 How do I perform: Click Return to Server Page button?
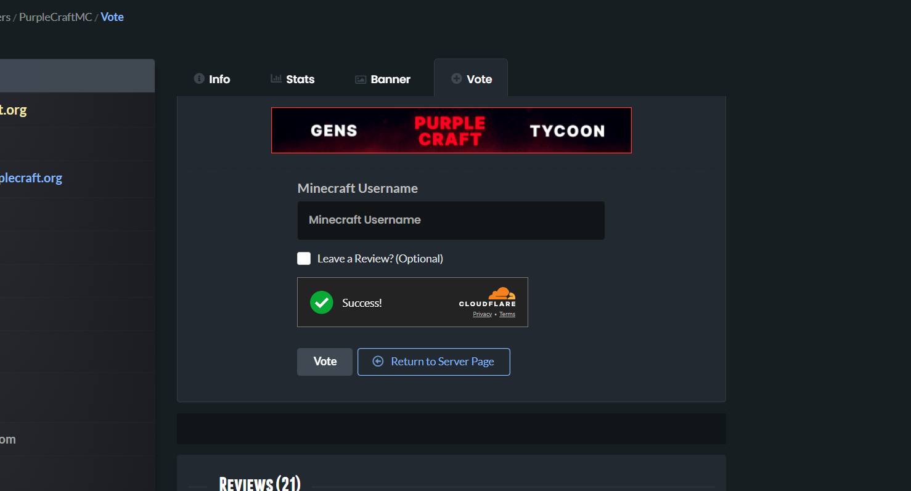[434, 362]
